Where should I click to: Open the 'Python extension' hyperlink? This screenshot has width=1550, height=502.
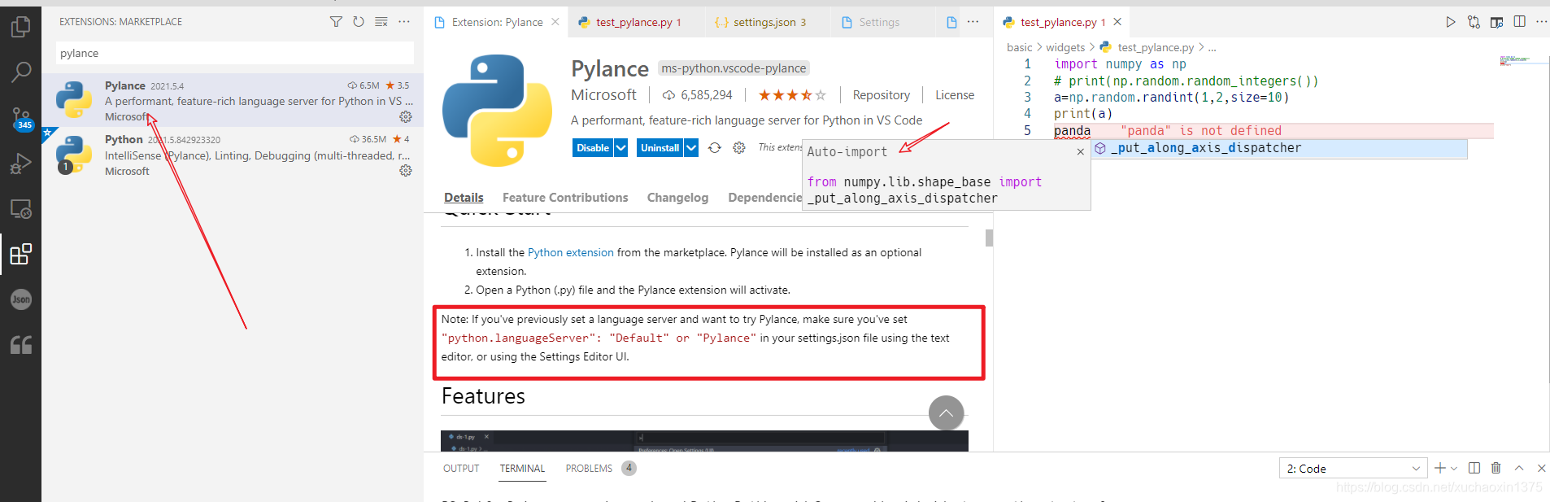[x=571, y=253]
